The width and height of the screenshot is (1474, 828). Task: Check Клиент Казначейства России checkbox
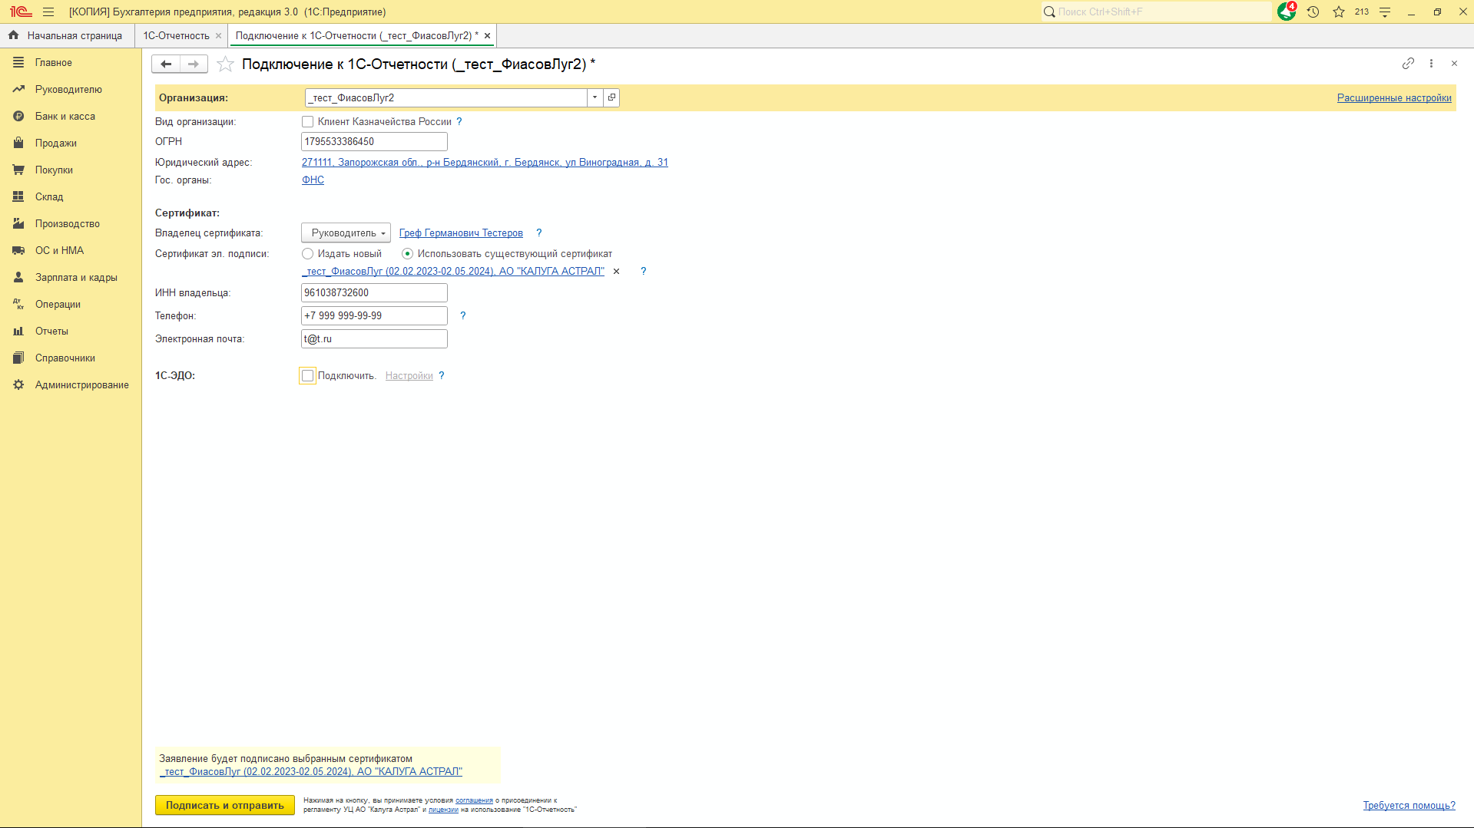tap(307, 121)
